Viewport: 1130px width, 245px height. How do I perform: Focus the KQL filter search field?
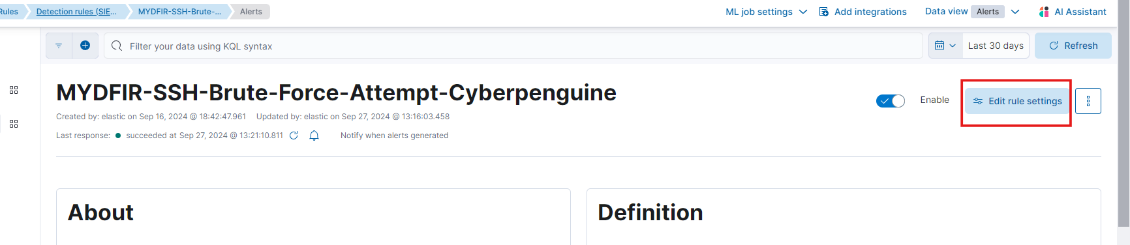click(513, 46)
